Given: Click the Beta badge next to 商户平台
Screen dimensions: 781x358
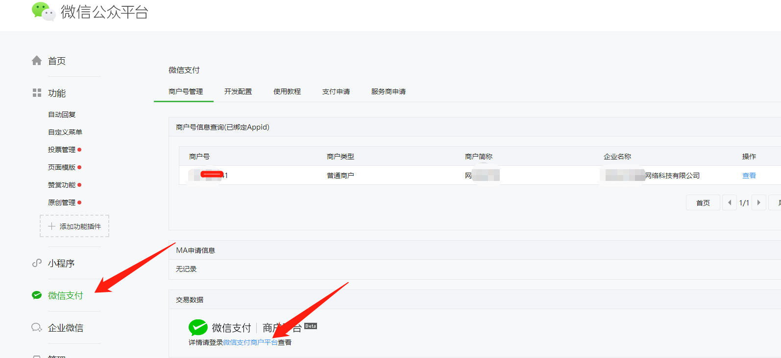Looking at the screenshot, I should click(x=311, y=326).
